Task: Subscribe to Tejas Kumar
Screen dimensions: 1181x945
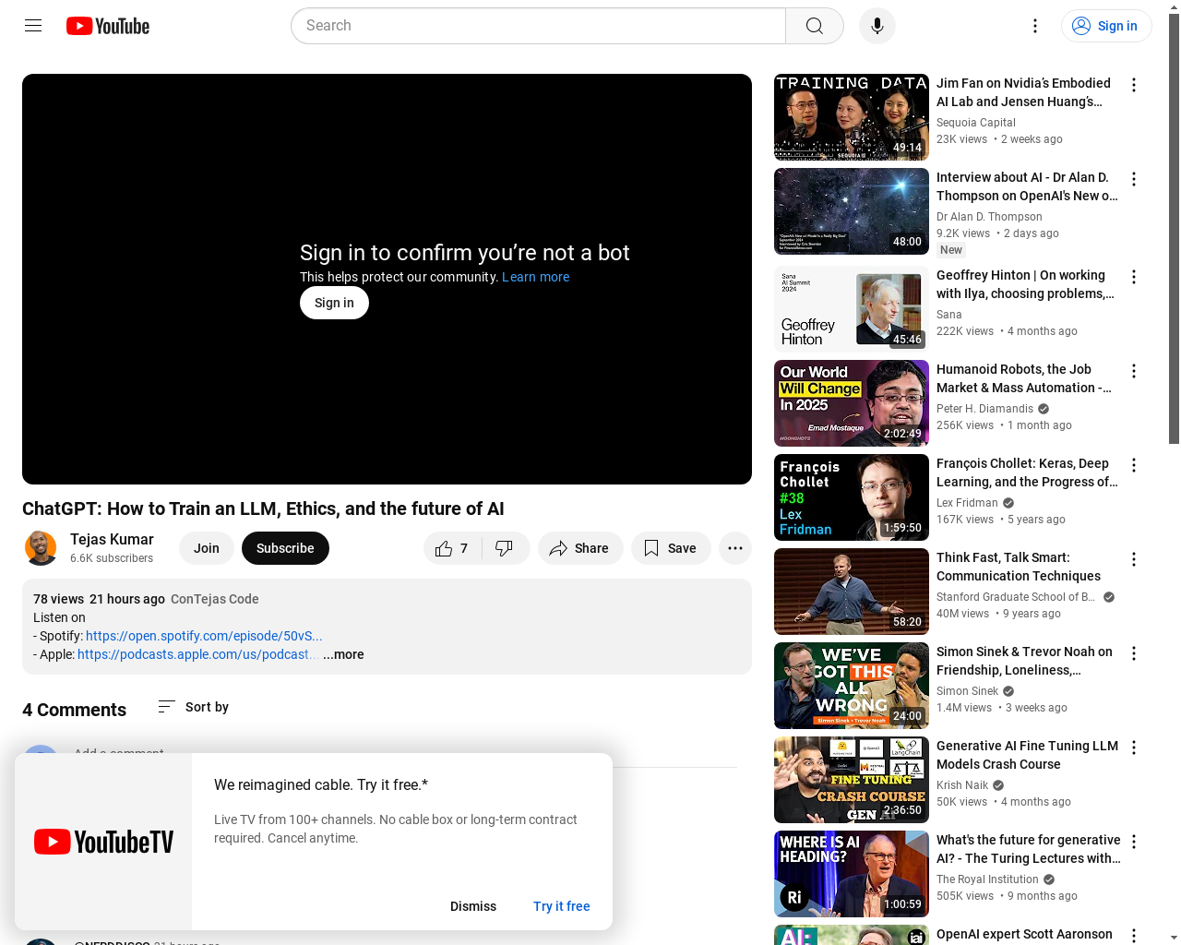Action: point(285,548)
